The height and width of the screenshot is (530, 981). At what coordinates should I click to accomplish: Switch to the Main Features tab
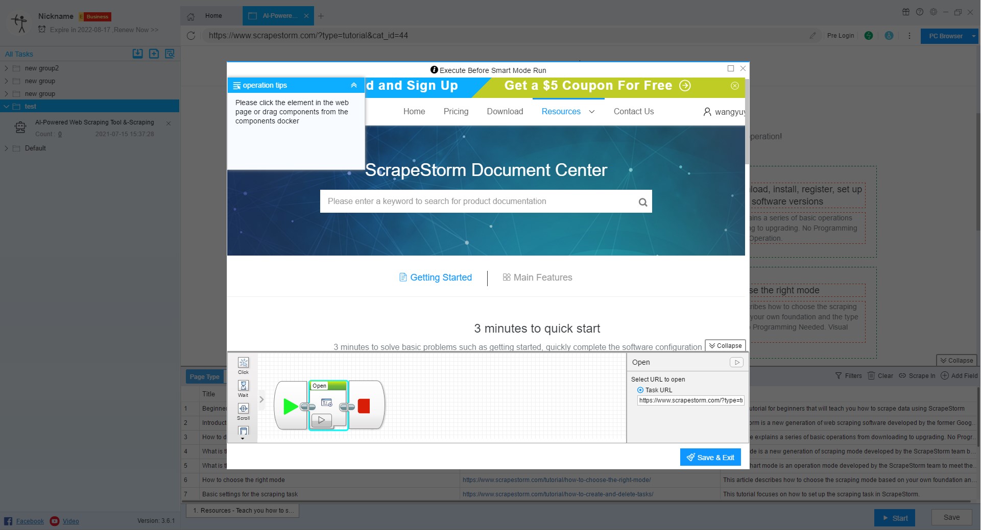(x=537, y=277)
